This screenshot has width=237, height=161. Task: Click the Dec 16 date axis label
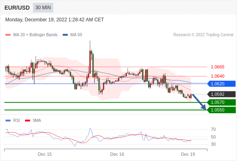[x=117, y=154]
